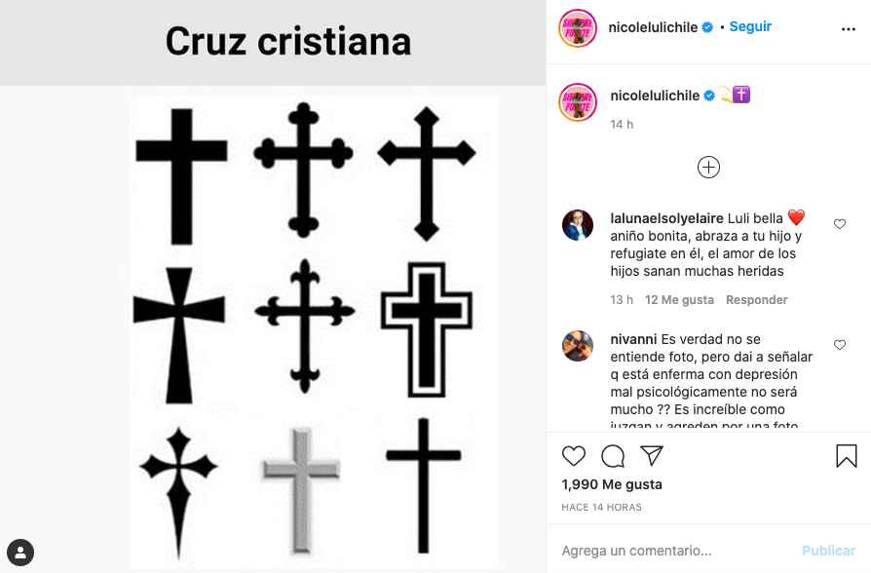Viewport: 871px width, 573px height.
Task: Share the post via the paper plane icon
Action: point(651,456)
